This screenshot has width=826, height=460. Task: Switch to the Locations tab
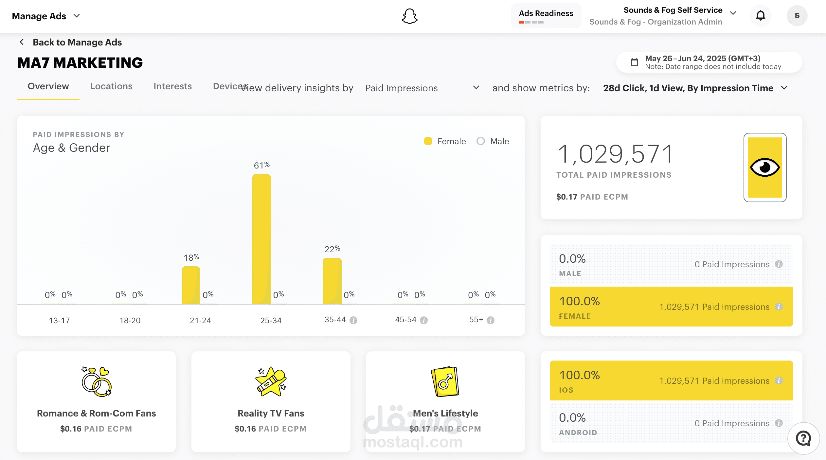coord(111,86)
